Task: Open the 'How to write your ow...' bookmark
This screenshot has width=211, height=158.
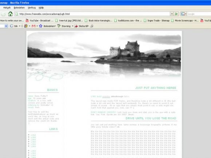Action: point(12,21)
